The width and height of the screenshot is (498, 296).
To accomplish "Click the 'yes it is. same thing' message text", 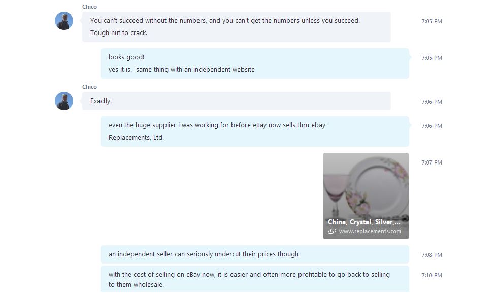I will point(182,69).
